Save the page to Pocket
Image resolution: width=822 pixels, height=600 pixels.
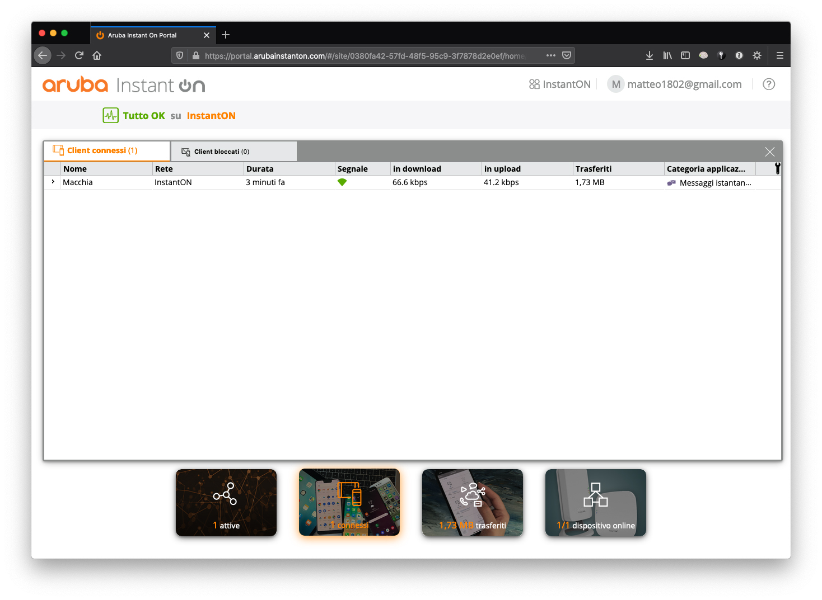click(x=567, y=55)
